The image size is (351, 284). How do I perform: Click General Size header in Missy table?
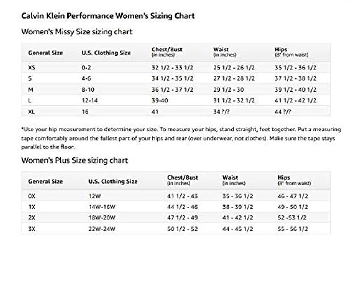point(45,53)
